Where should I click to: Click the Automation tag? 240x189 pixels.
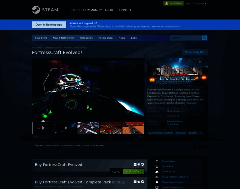181,133
